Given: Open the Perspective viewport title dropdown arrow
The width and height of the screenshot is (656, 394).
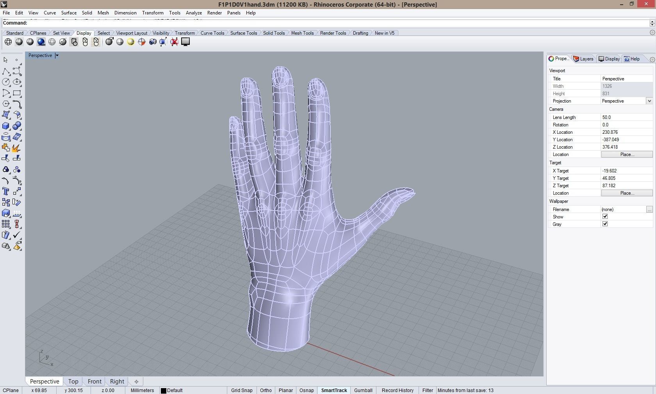Looking at the screenshot, I should point(57,55).
